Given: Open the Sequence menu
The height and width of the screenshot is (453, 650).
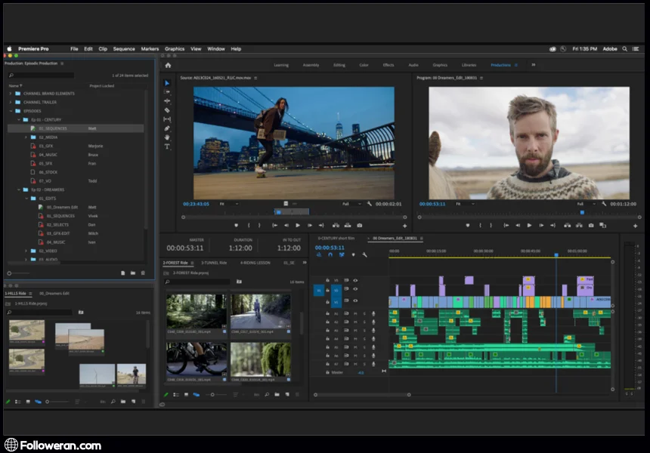Looking at the screenshot, I should point(124,49).
